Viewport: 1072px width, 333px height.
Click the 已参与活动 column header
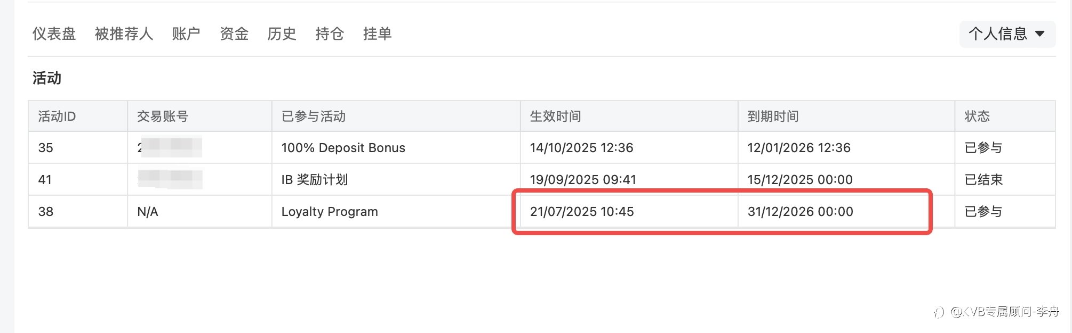point(314,116)
